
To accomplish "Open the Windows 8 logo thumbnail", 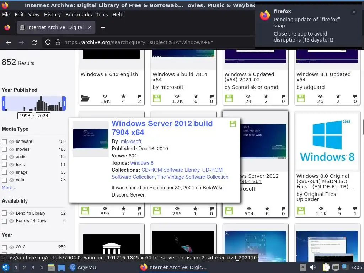I will click(x=327, y=141).
